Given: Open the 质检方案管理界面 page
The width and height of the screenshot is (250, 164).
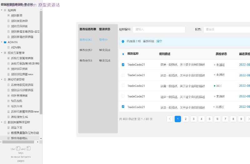Looking at the screenshot, I should [x=22, y=58].
